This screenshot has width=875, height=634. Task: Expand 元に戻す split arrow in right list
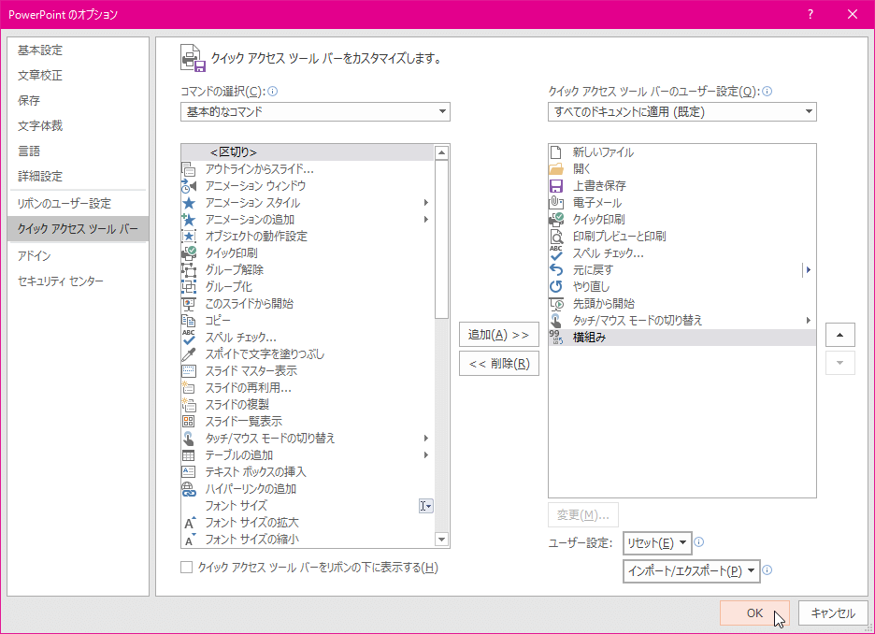pyautogui.click(x=808, y=270)
